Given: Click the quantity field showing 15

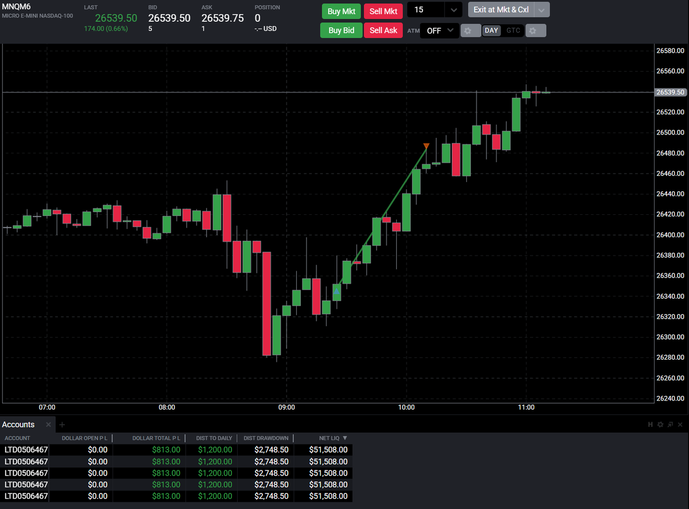Looking at the screenshot, I should [425, 10].
